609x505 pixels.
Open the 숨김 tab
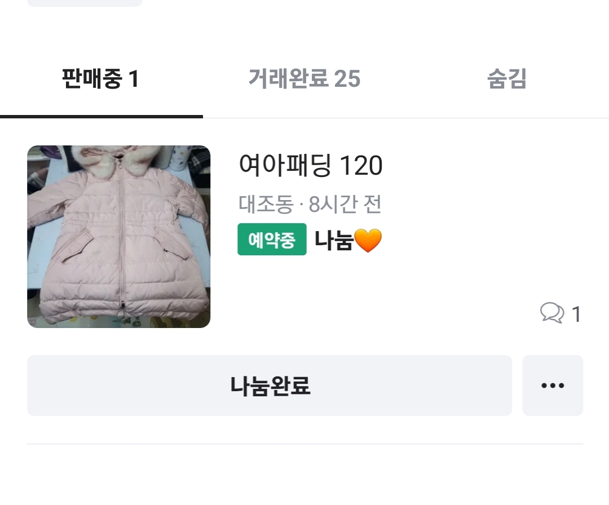tap(506, 79)
